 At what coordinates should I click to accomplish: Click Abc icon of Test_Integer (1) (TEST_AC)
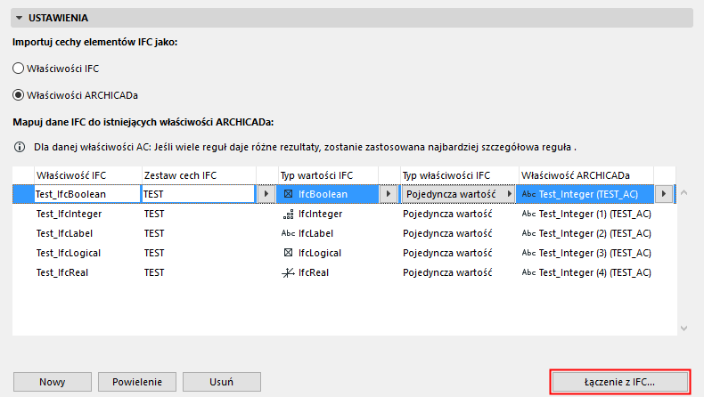tap(528, 214)
